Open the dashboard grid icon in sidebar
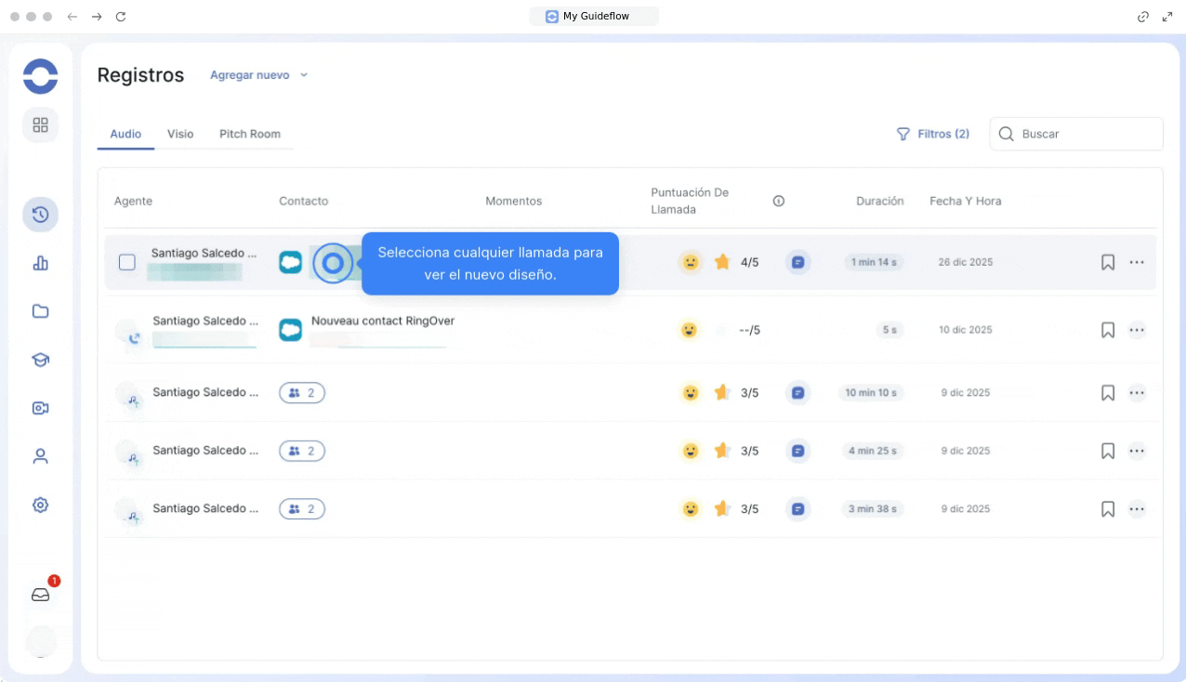This screenshot has width=1186, height=682. tap(40, 125)
